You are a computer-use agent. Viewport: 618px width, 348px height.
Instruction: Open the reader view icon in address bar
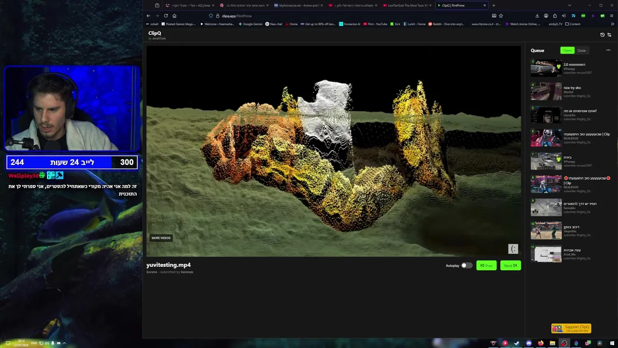pos(494,15)
